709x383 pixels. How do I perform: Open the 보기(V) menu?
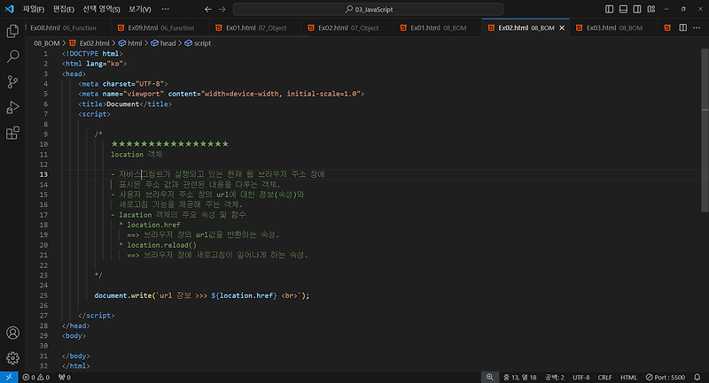coord(140,9)
